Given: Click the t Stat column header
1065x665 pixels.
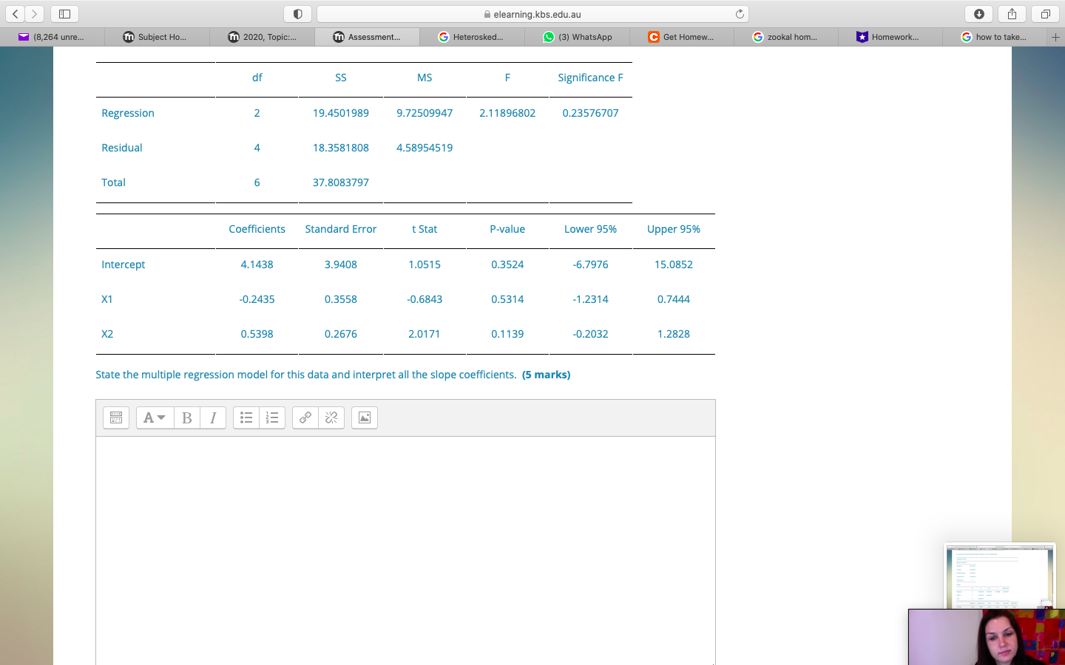Looking at the screenshot, I should [x=425, y=229].
